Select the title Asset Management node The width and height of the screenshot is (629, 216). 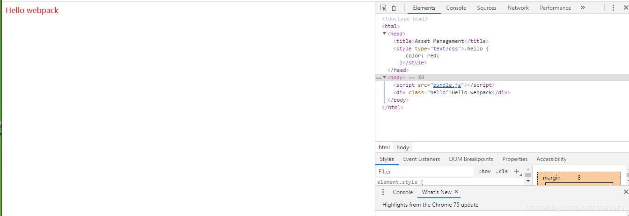[x=441, y=41]
